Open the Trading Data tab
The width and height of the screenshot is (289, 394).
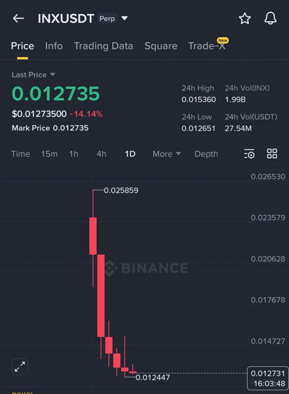coord(103,46)
